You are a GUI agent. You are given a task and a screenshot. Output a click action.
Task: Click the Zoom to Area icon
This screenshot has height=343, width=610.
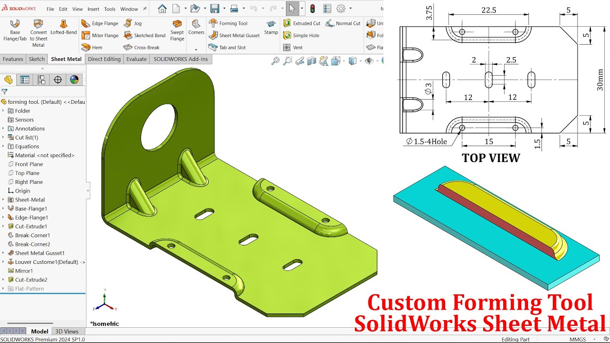point(287,61)
